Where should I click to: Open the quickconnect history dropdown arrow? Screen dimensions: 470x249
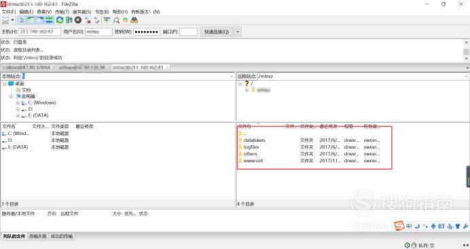(238, 32)
